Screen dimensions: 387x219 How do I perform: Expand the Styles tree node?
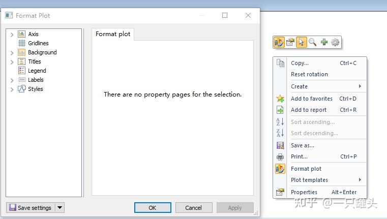pos(12,89)
